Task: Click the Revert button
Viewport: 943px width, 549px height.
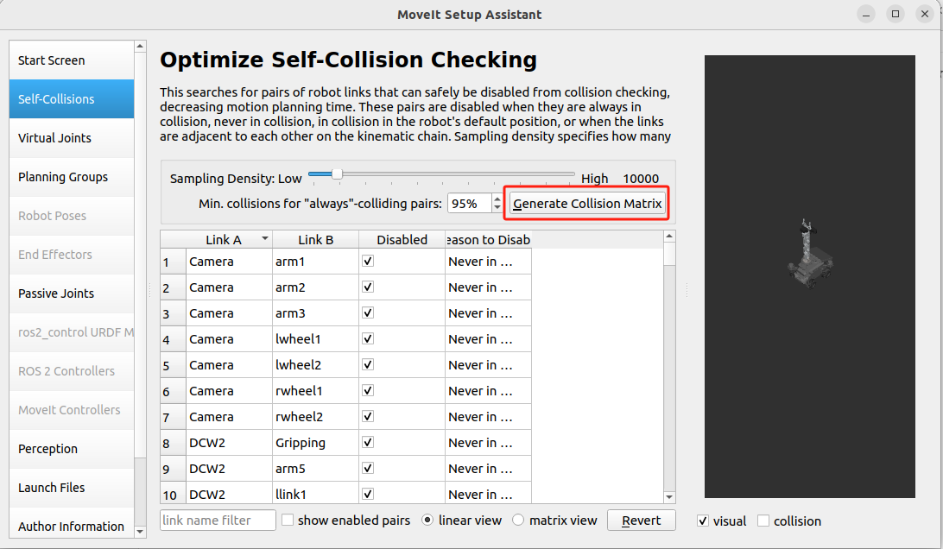Action: [641, 521]
